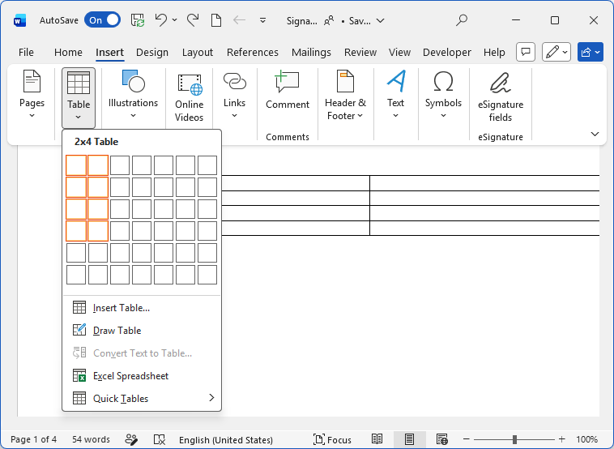Click Page 1 of 4 status indicator
The image size is (614, 449).
tap(34, 439)
